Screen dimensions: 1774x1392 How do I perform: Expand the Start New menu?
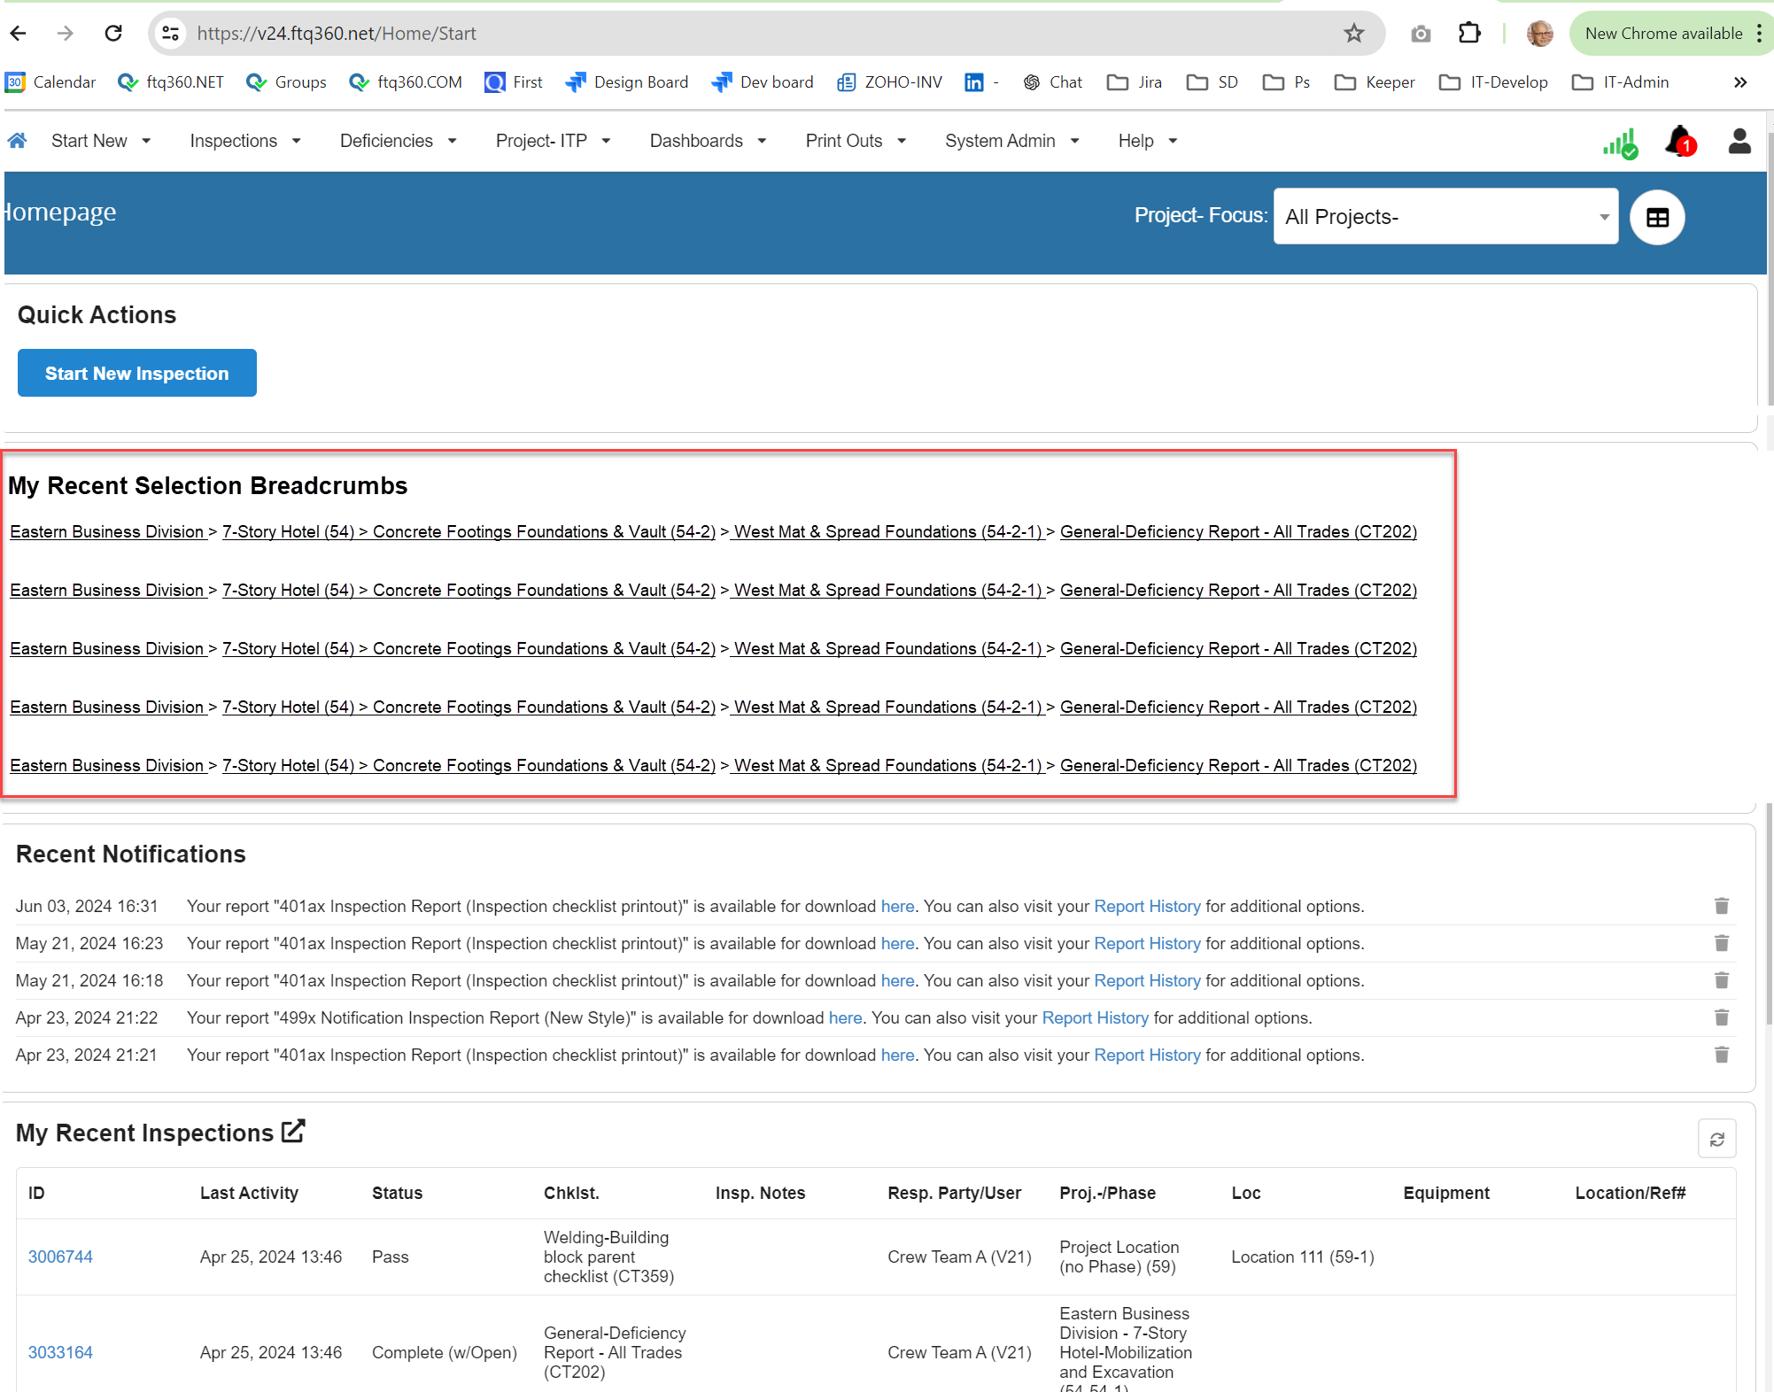101,141
